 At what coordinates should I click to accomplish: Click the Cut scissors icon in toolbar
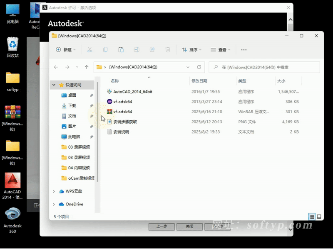click(x=89, y=50)
